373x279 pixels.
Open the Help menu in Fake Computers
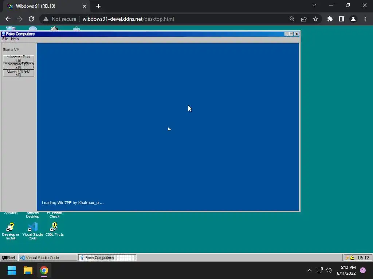click(x=15, y=39)
